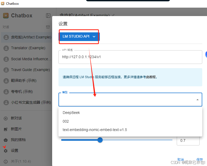The height and width of the screenshot is (166, 207).
Task: Click the avatar icon of Travel Guide (Example)
Action: pos(6,70)
